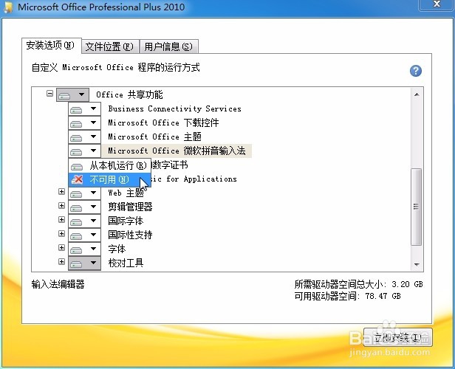
Task: Open dropdown for Microsoft Office 下载控件
Action: pos(84,123)
